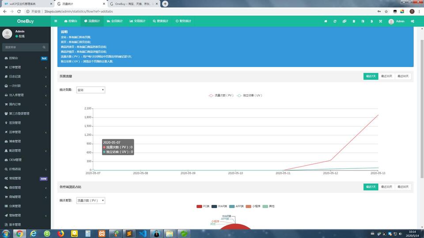Toggle the sidebar hamburger menu icon
Viewport: 424px width, 238px height.
click(x=56, y=21)
